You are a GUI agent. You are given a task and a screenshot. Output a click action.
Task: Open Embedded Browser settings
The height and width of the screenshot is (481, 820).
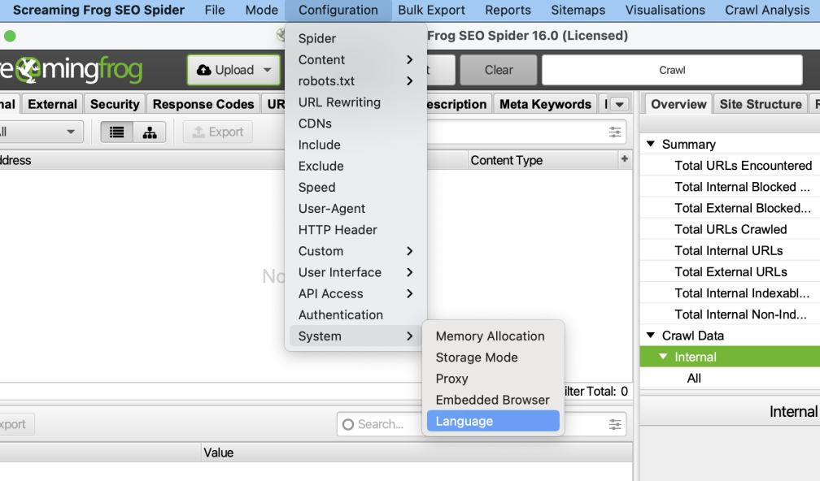coord(493,400)
